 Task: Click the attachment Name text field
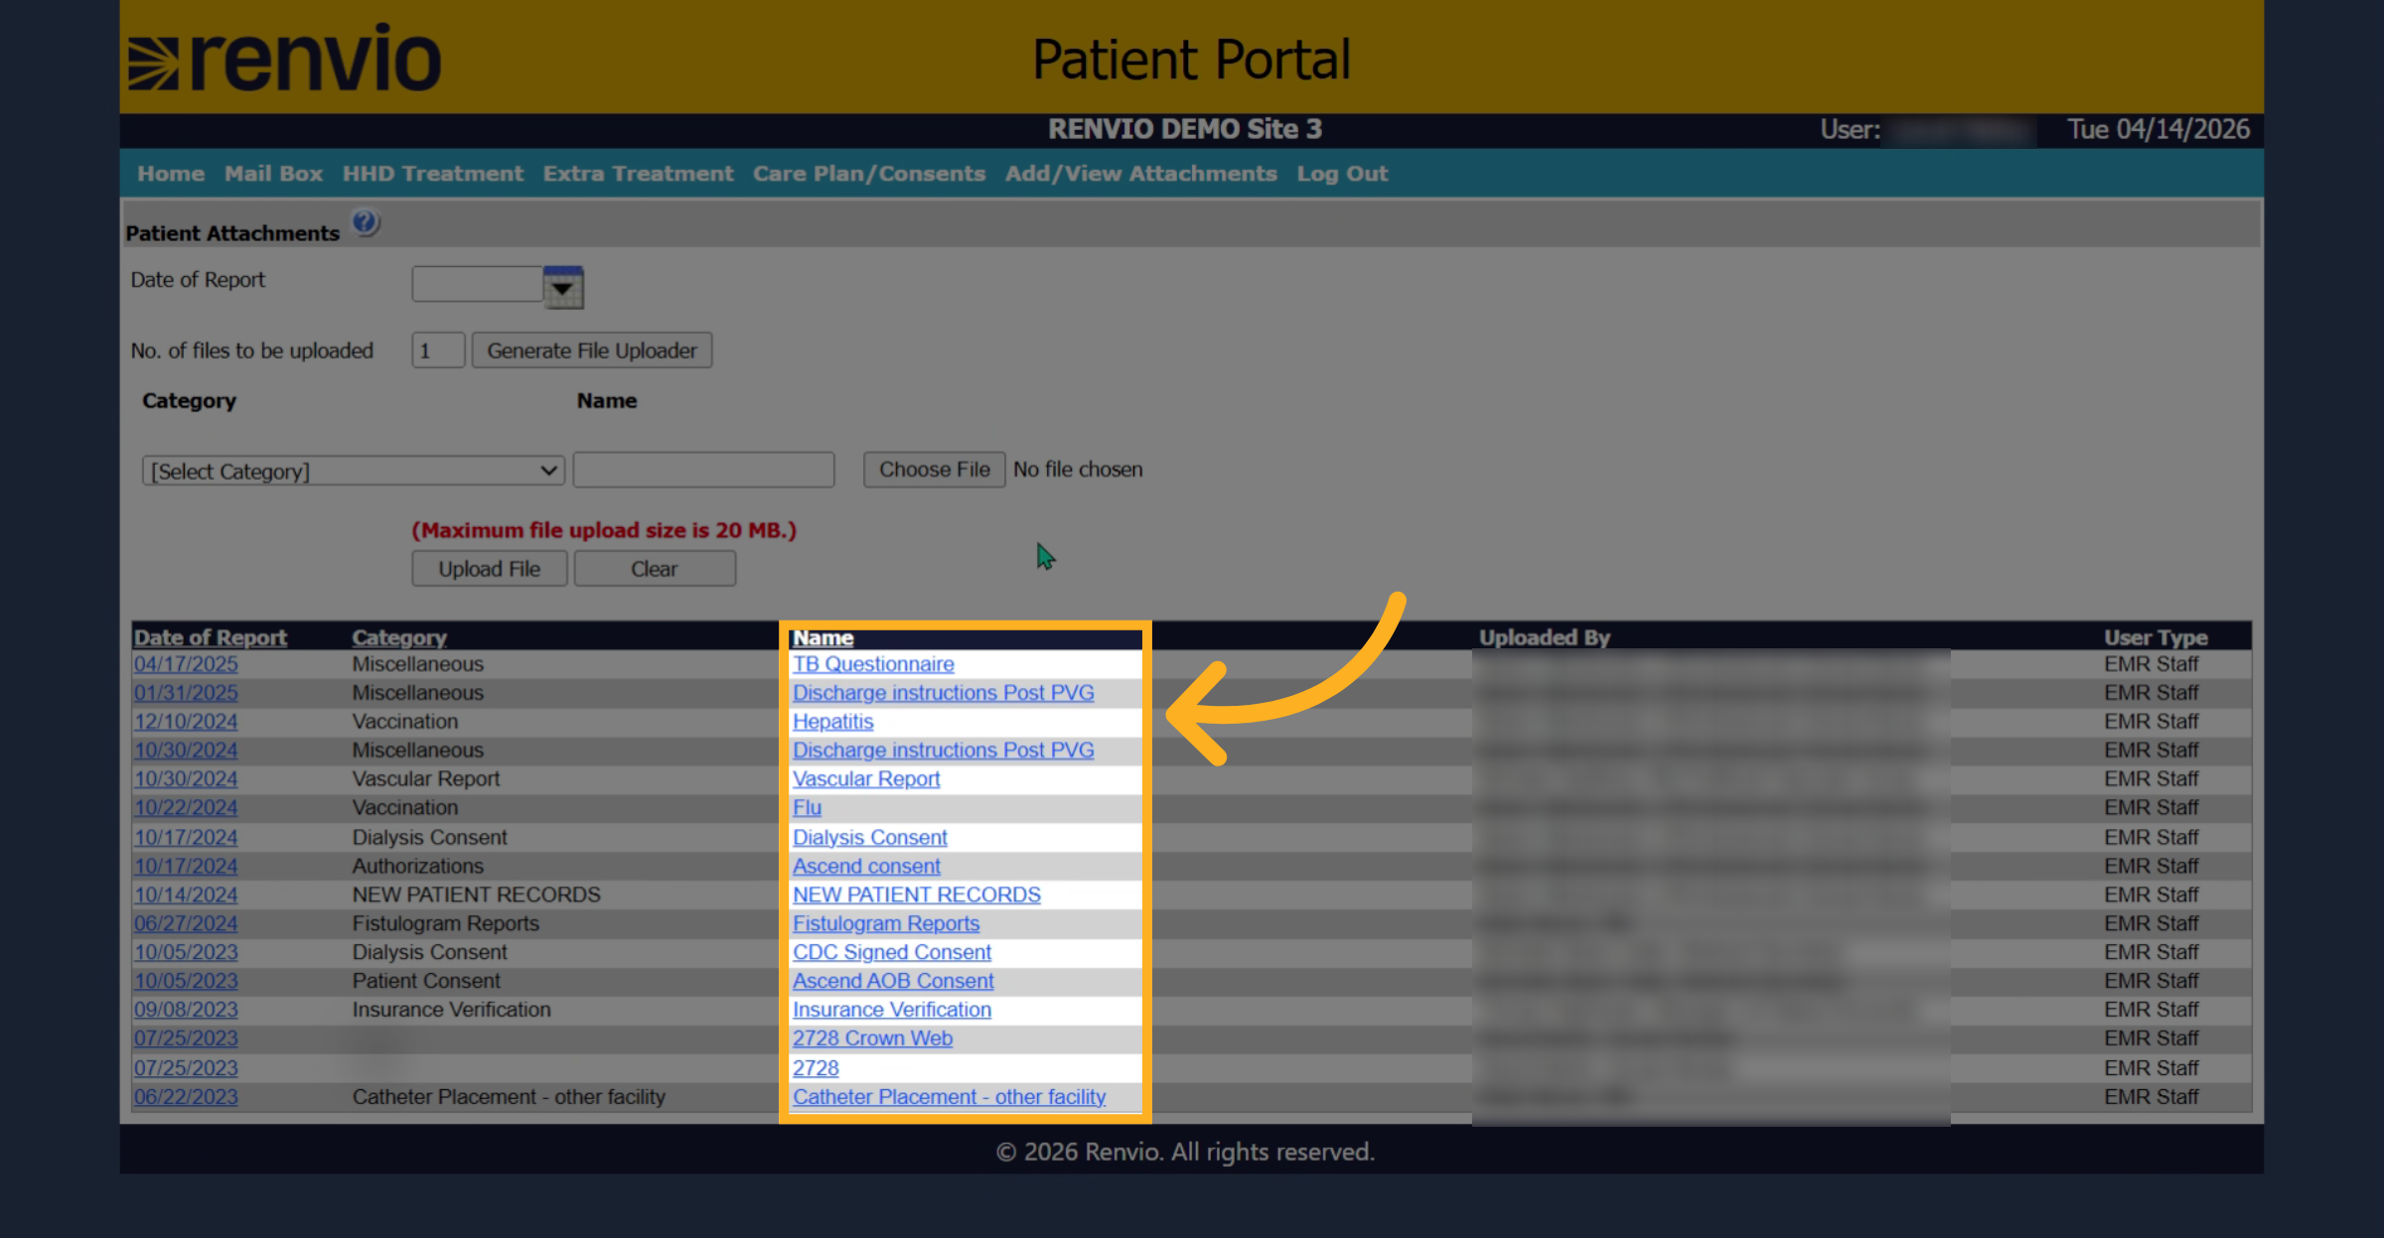(703, 470)
